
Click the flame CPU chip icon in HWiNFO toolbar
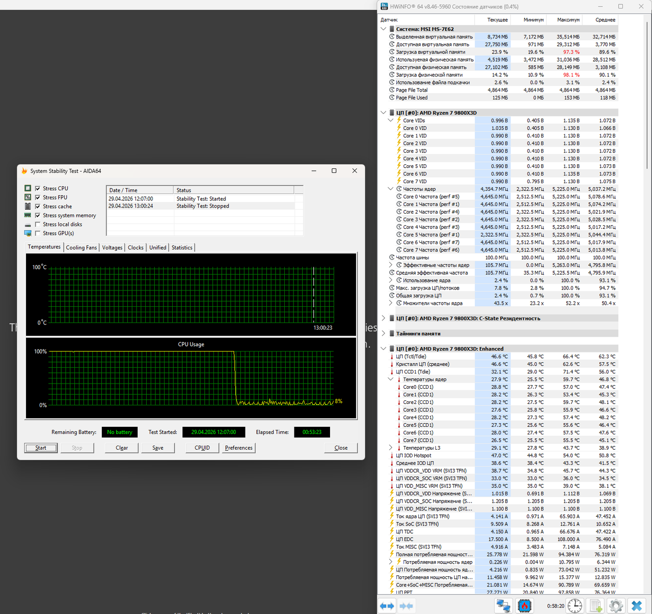525,606
